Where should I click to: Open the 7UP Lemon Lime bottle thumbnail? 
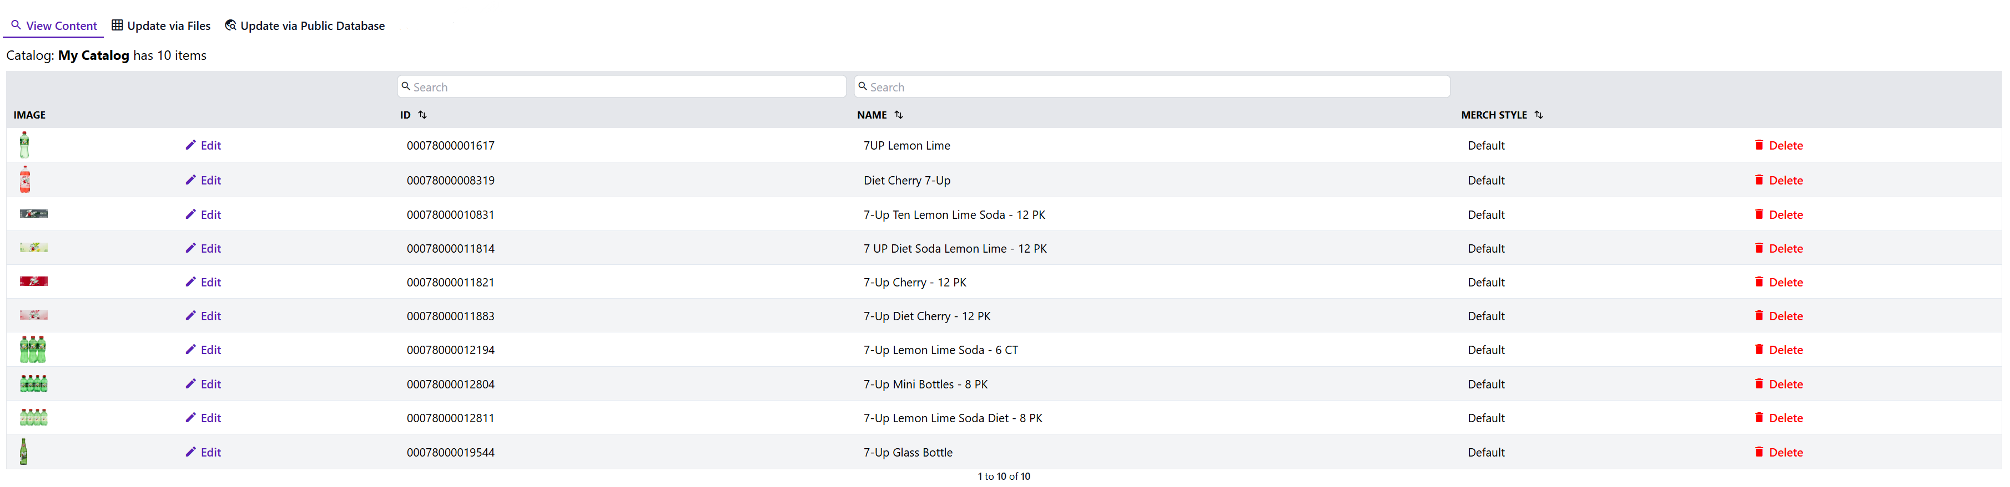25,145
